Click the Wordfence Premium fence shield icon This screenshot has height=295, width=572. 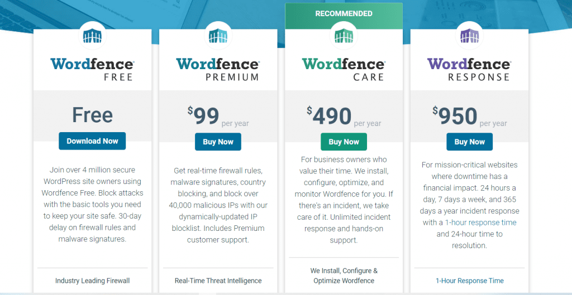(218, 37)
